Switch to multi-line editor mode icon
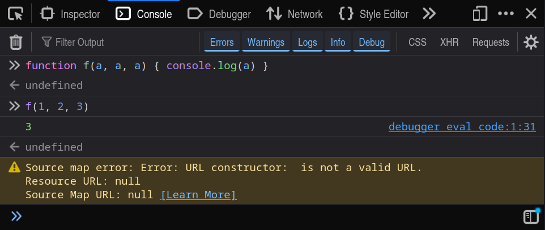545x230 pixels. point(531,216)
